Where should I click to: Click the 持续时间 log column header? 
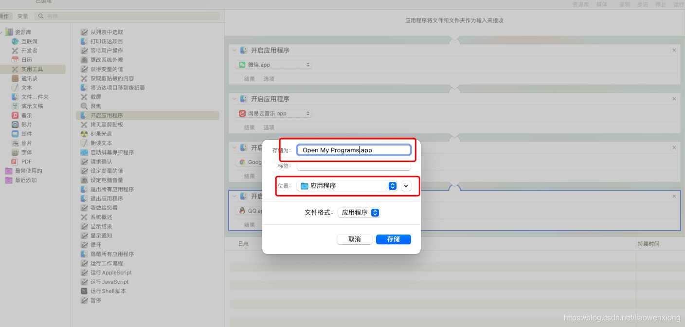click(649, 244)
